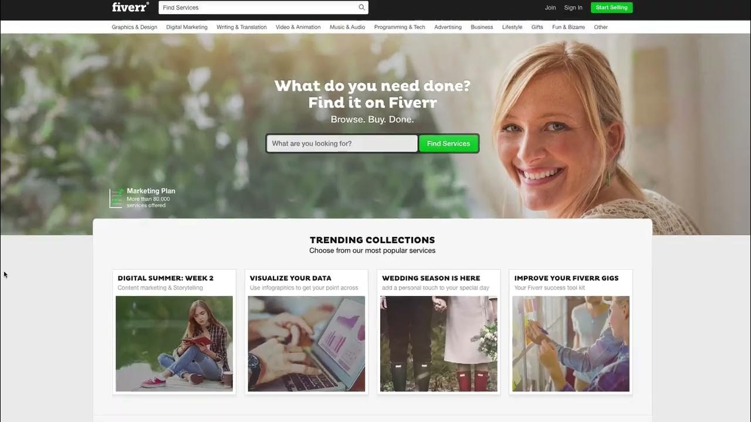The image size is (751, 422).
Task: Focus the top Find Services search field
Action: point(263,8)
